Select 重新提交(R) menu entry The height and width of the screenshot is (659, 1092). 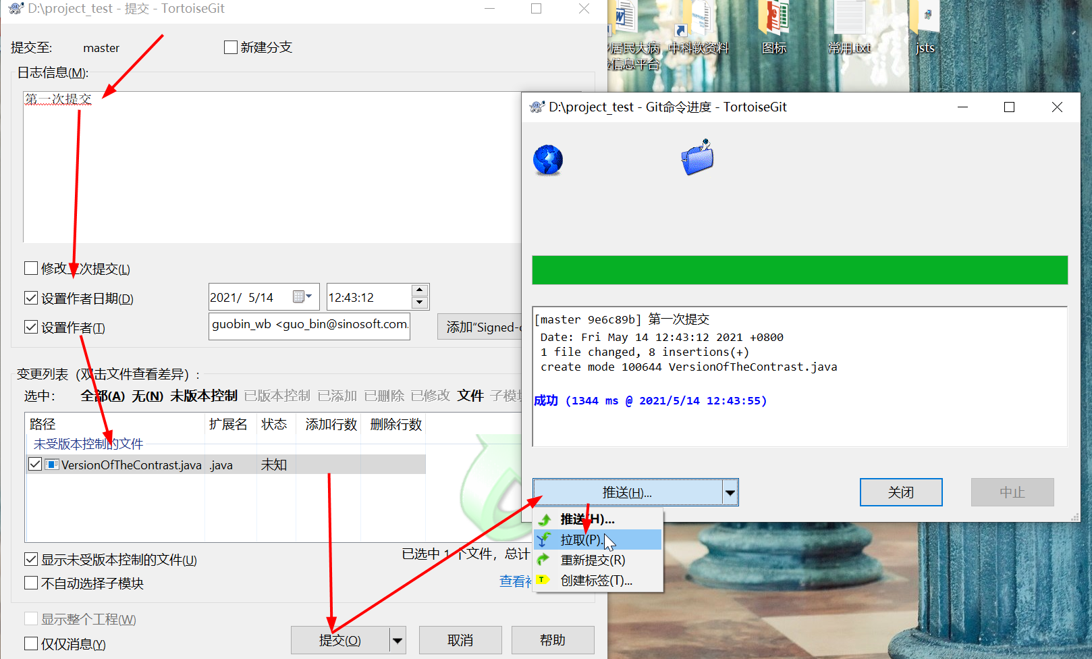coord(598,560)
